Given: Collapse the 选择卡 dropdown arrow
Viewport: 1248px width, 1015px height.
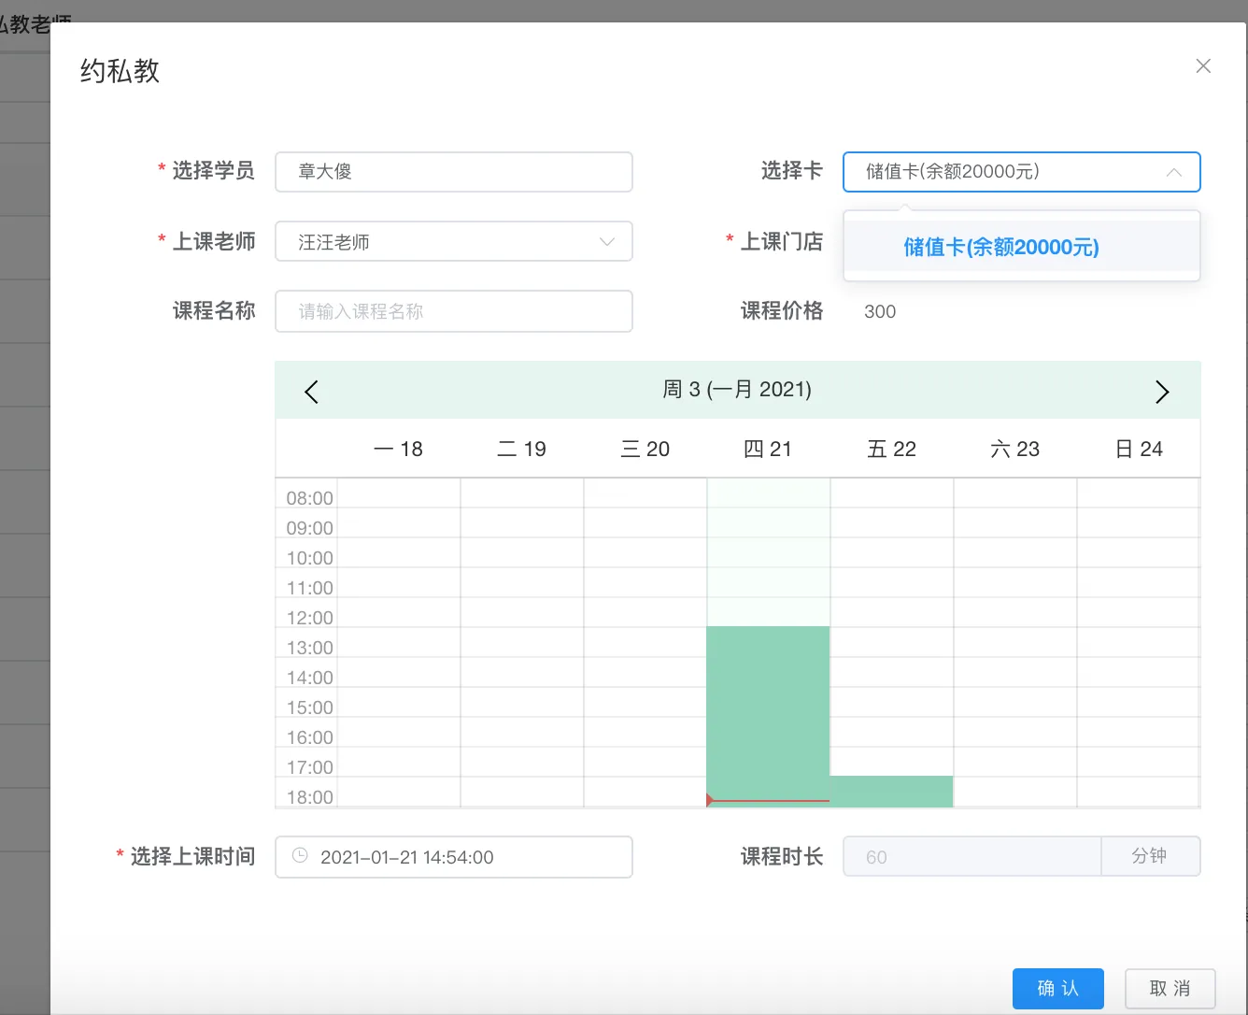Looking at the screenshot, I should pyautogui.click(x=1173, y=172).
